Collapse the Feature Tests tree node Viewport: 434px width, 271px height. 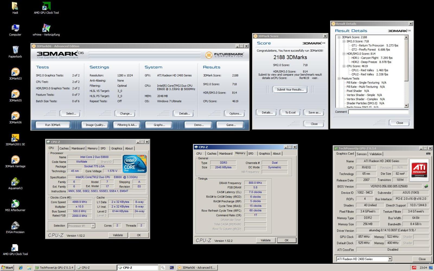click(339, 79)
